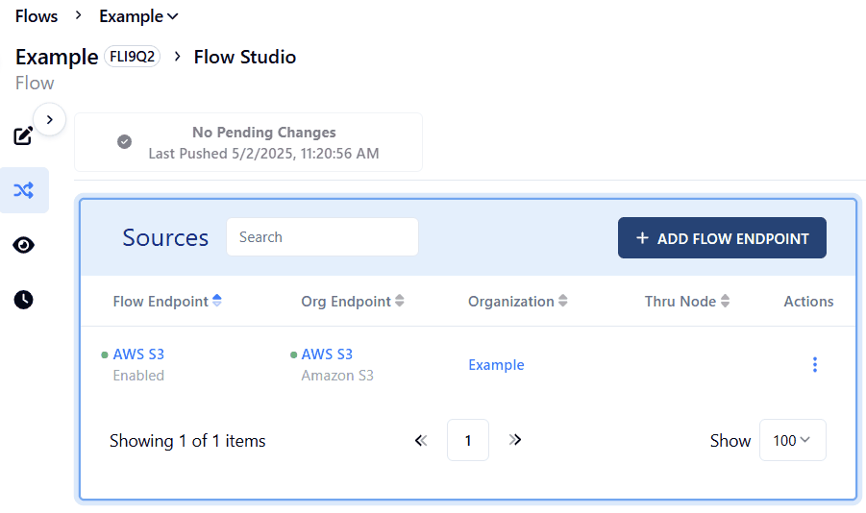Open the edit pencil sidebar icon
This screenshot has width=866, height=513.
click(x=23, y=135)
